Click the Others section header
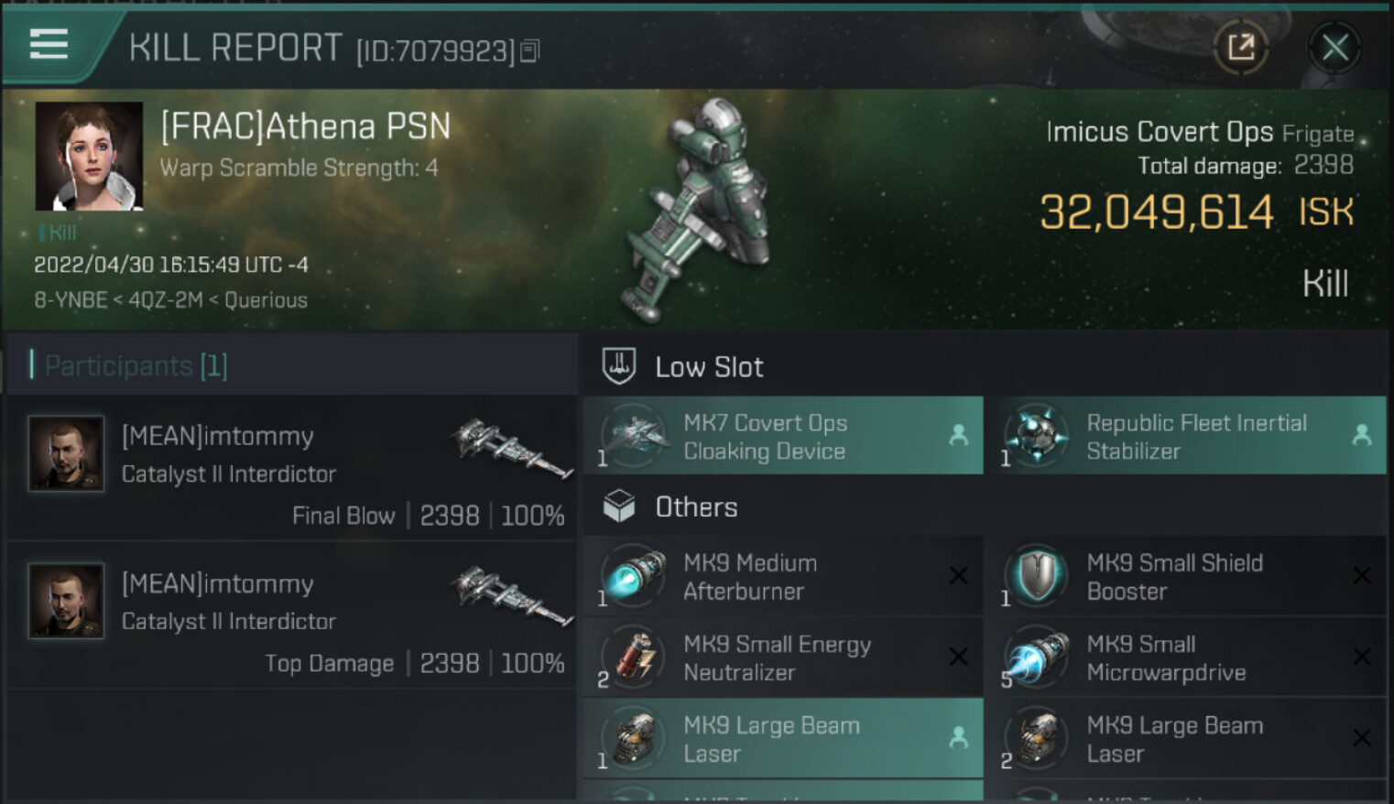 coord(696,507)
